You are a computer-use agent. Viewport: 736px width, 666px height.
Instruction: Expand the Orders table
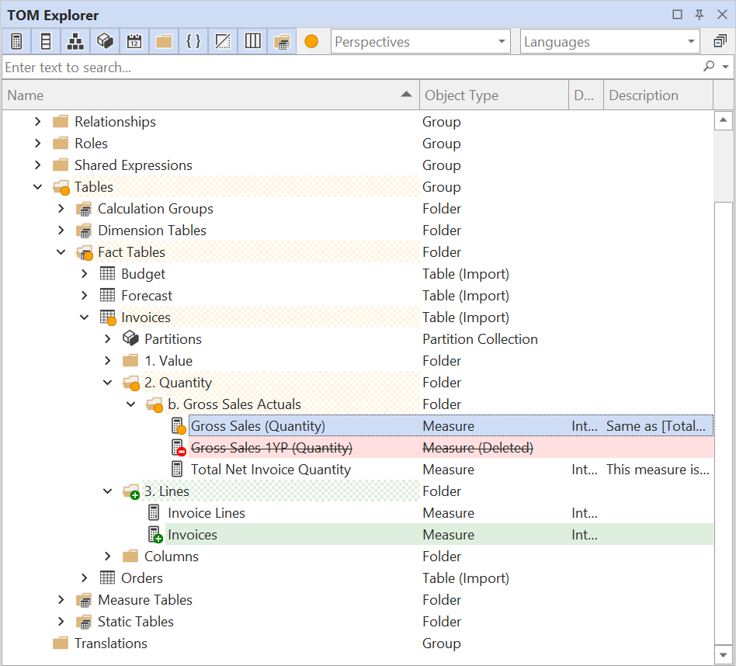(85, 578)
